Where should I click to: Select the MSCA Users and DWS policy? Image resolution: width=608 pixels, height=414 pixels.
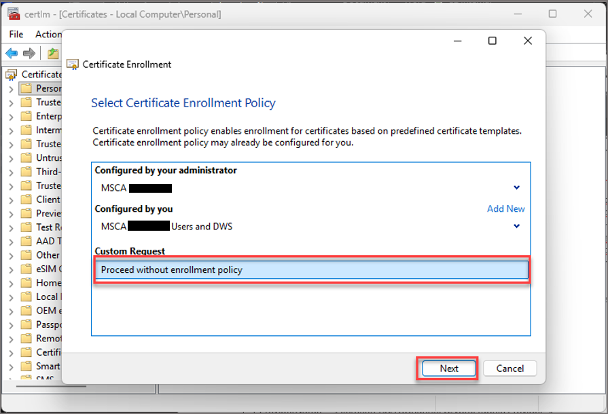click(x=311, y=226)
